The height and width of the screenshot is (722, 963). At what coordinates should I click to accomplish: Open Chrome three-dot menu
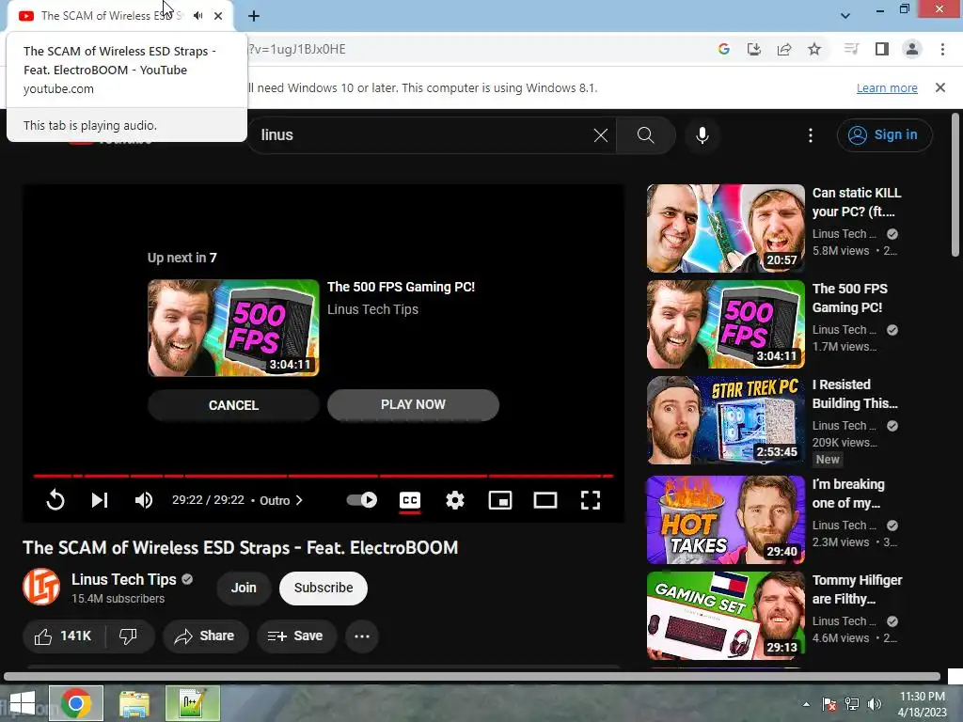tap(942, 49)
